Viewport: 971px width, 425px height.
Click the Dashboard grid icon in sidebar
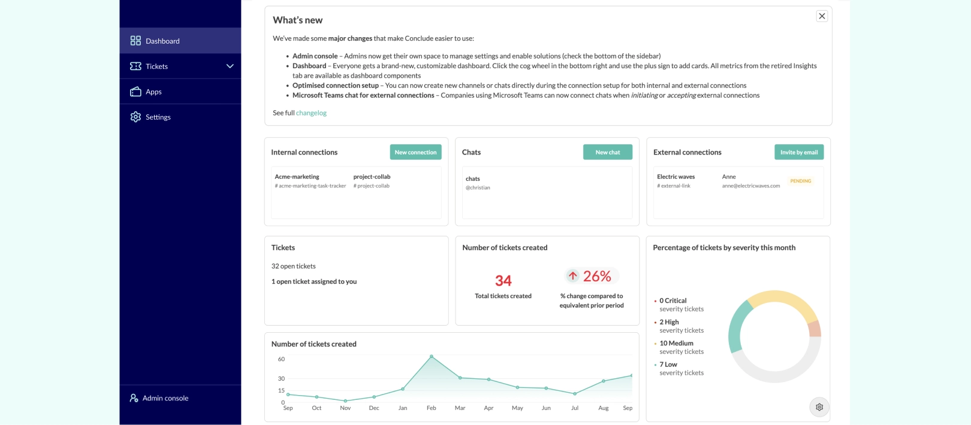click(135, 41)
